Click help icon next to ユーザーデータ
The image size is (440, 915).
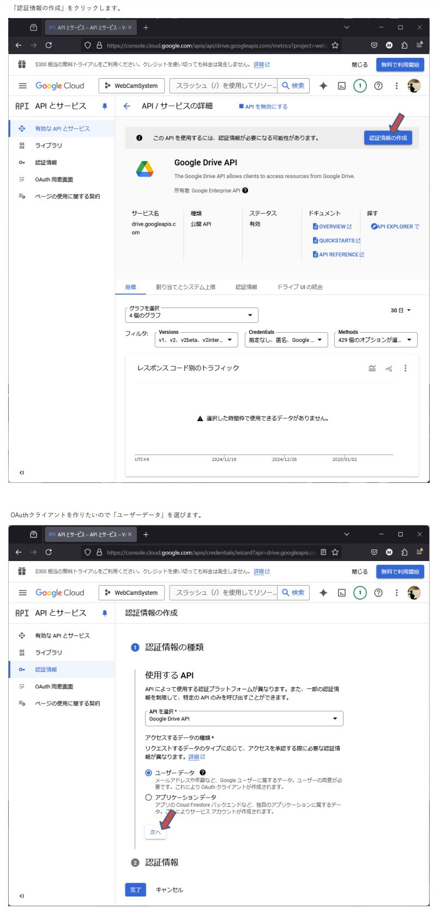203,772
